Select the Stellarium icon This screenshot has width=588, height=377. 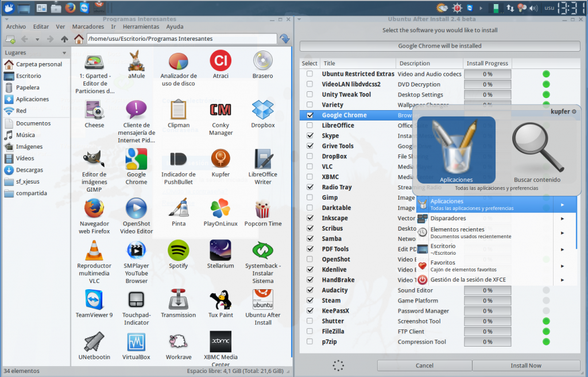(220, 250)
